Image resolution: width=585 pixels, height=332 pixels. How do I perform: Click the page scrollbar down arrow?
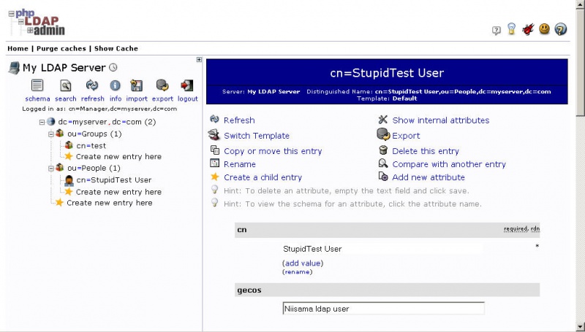581,326
